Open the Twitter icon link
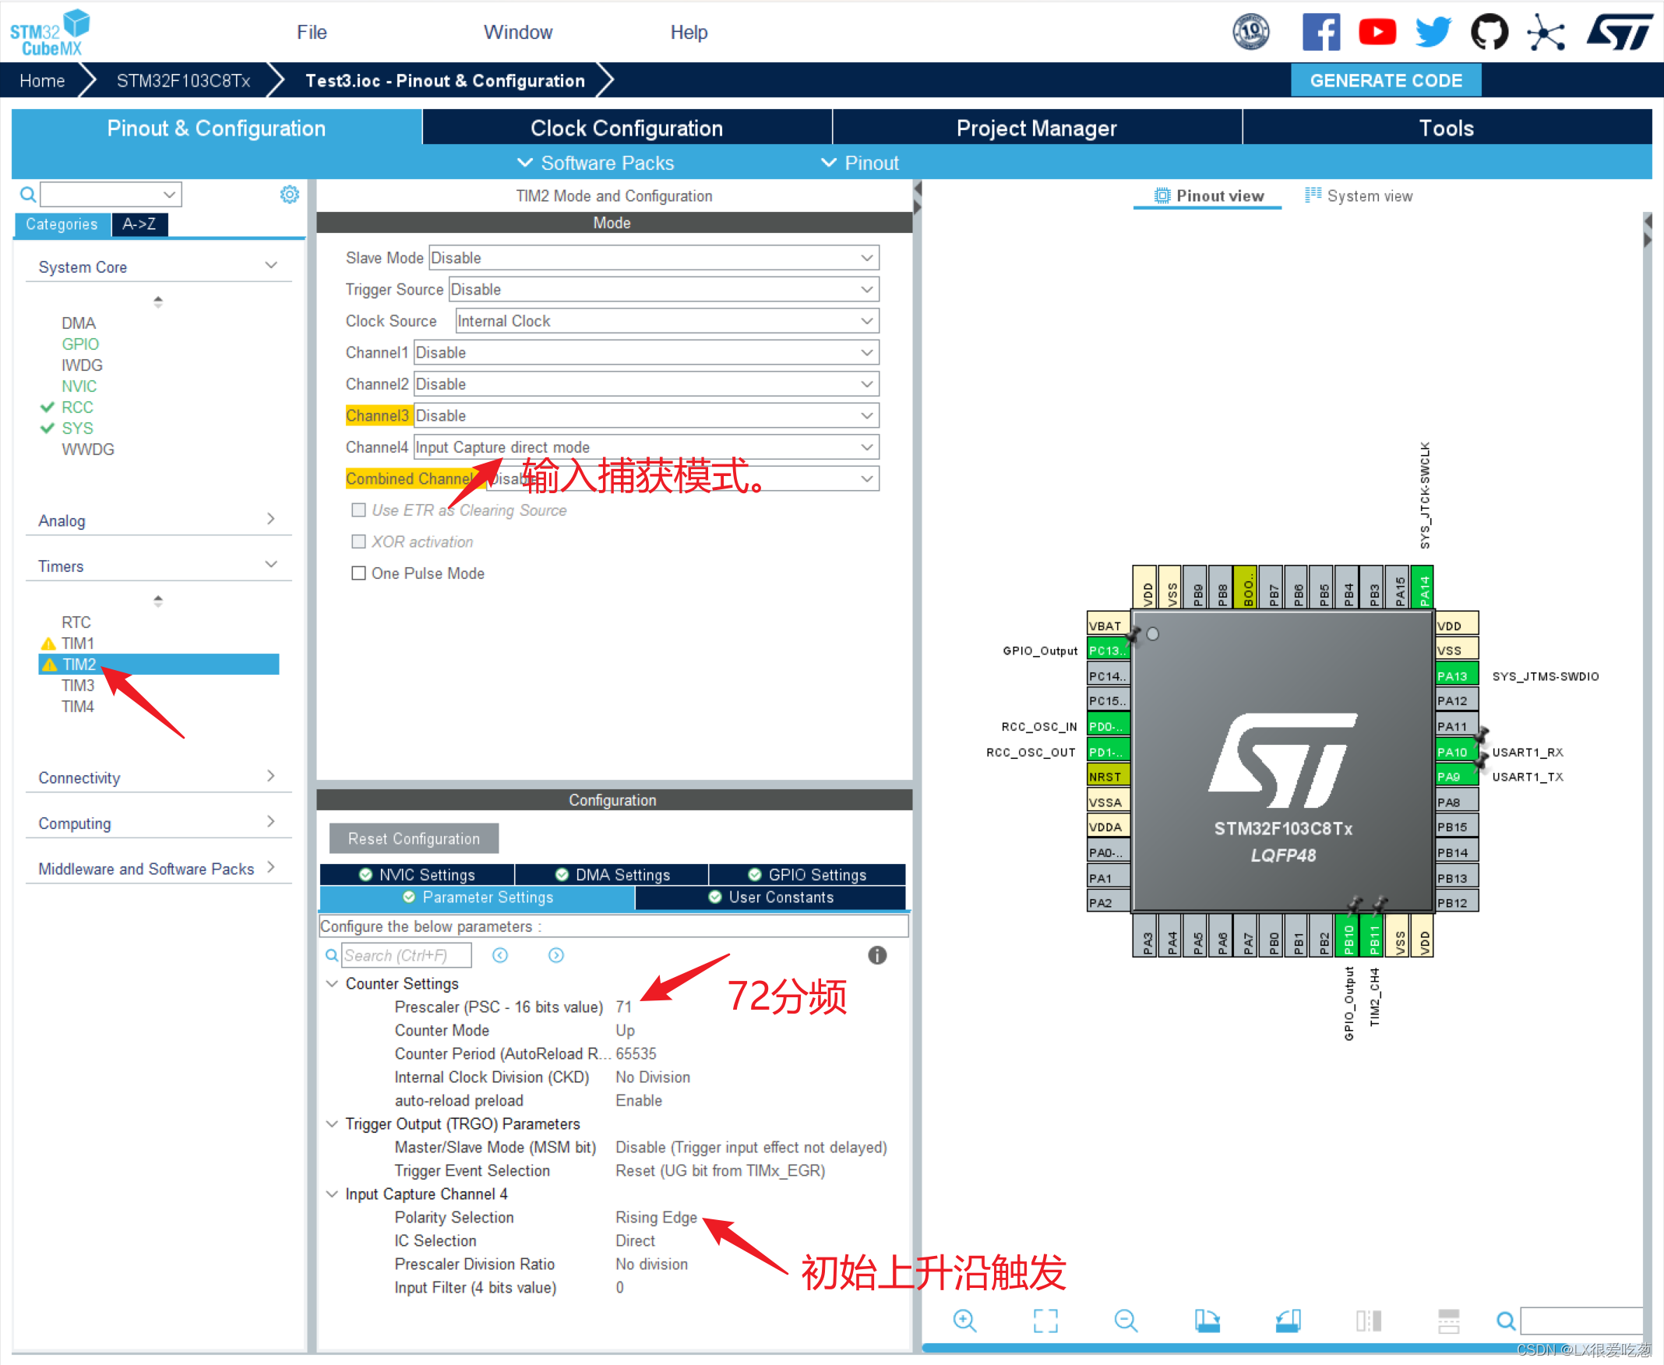 coord(1433,32)
